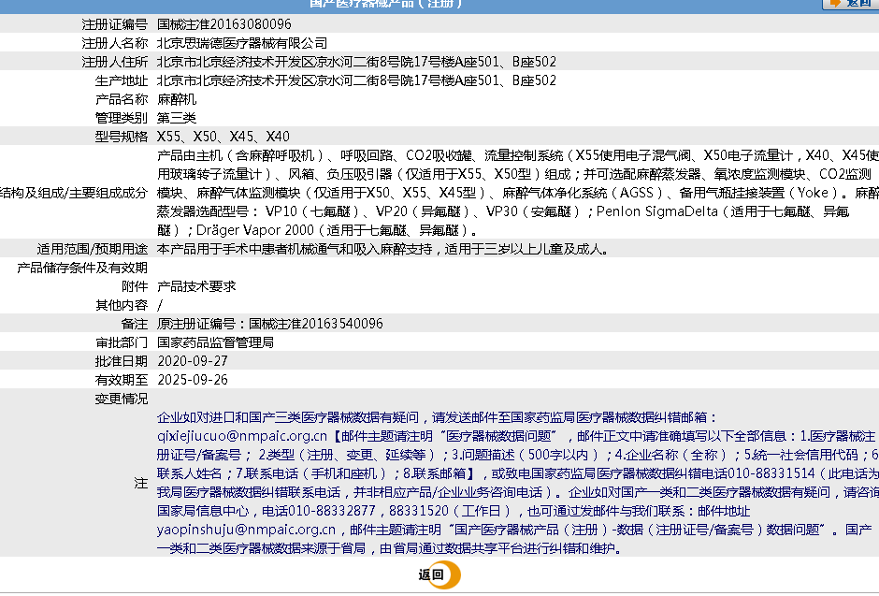Image resolution: width=879 pixels, height=596 pixels.
Task: Click attachment value 产品技术要求
Action: click(x=196, y=286)
